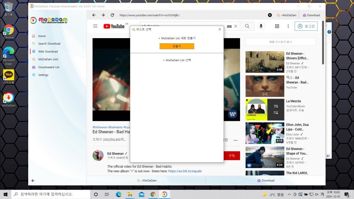Open Search Download in sidebar

point(49,44)
